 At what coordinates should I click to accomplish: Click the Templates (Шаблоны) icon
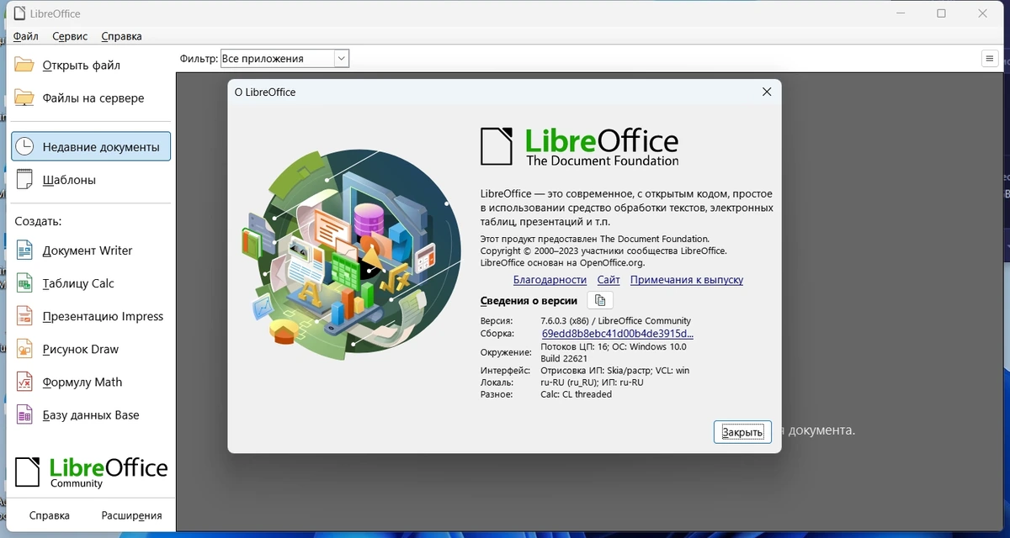pos(25,179)
